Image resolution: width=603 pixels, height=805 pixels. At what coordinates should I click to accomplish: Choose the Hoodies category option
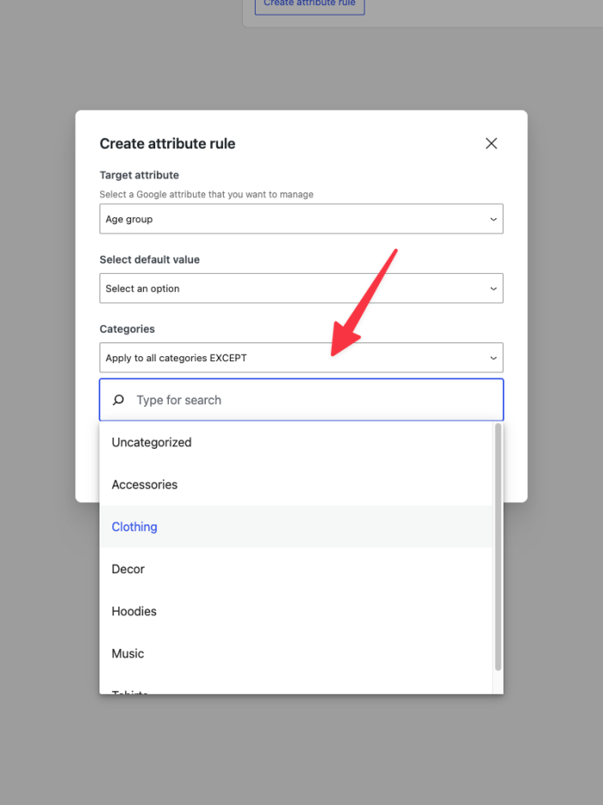pyautogui.click(x=134, y=611)
